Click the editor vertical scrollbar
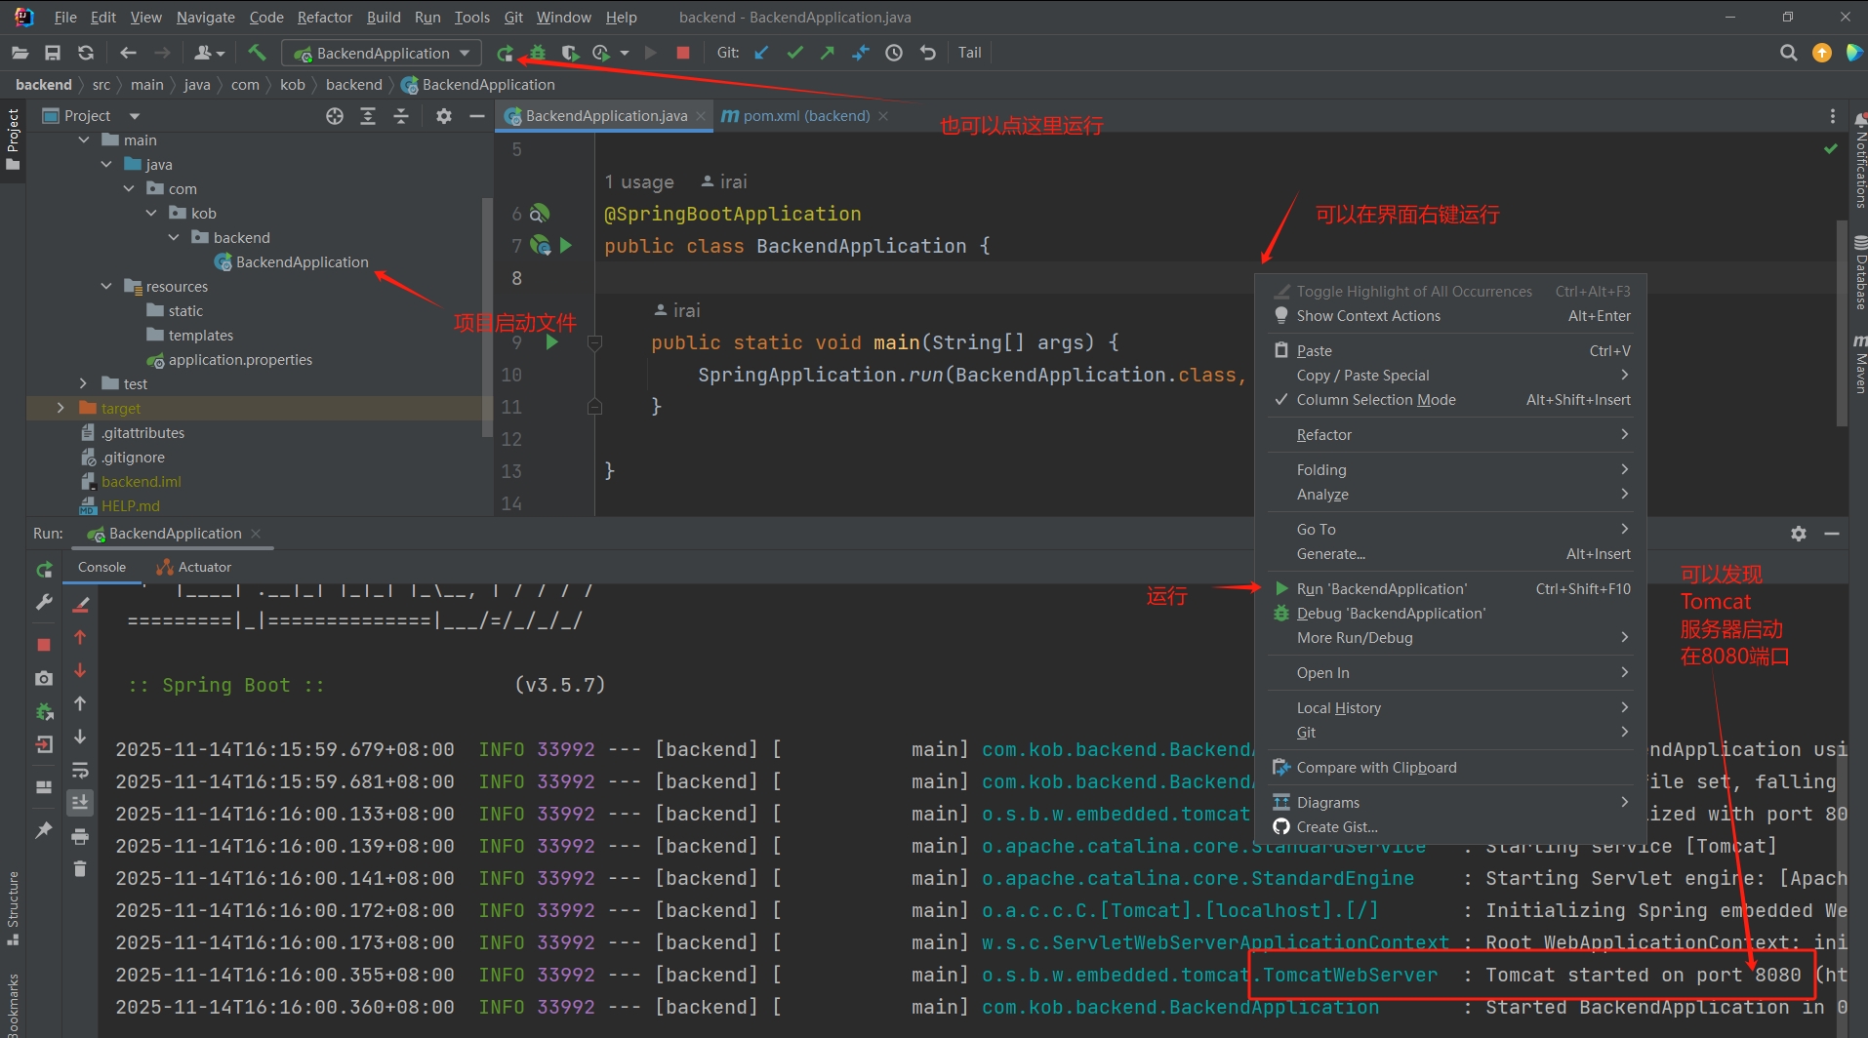1868x1038 pixels. pos(1841,322)
